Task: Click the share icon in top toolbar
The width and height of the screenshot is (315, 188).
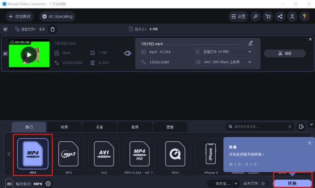Action: (x=280, y=17)
